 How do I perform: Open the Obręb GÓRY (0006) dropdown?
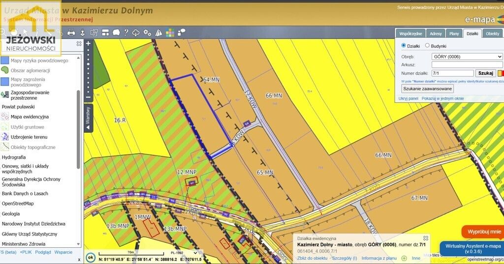pos(467,57)
